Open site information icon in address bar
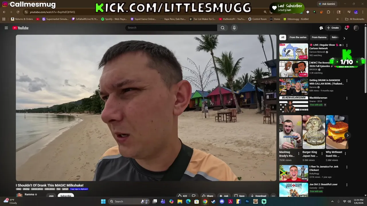Viewport: 367px width, 206px height. click(x=26, y=12)
